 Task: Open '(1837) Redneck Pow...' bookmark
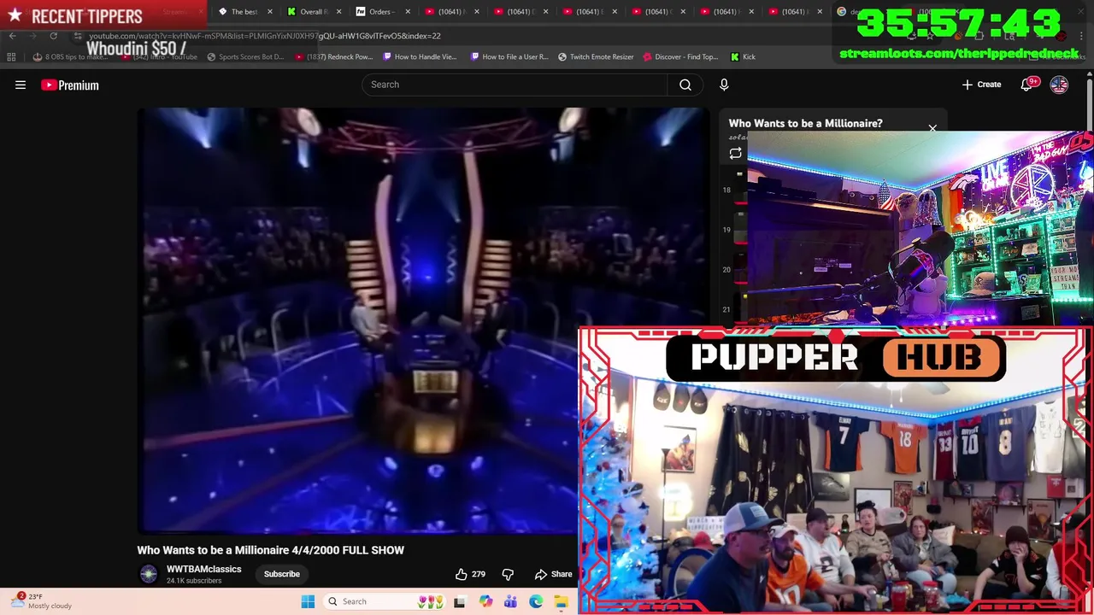(x=334, y=57)
